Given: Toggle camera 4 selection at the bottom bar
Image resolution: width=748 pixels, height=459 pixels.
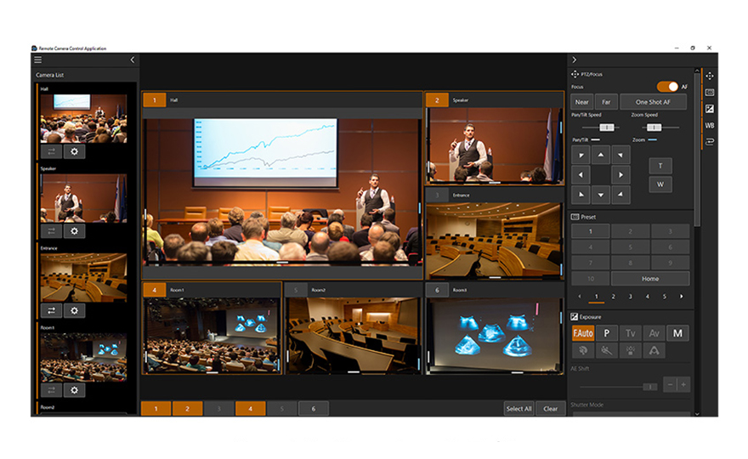Looking at the screenshot, I should coord(250,409).
